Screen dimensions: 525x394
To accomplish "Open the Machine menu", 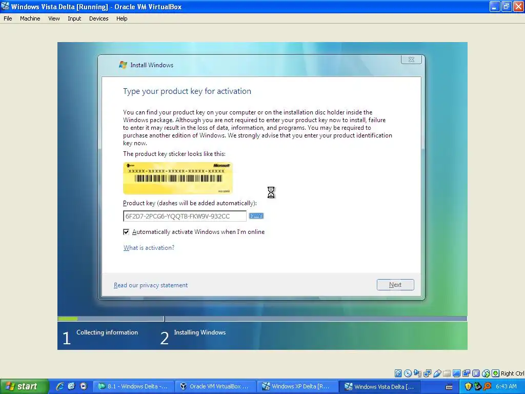I will 30,18.
